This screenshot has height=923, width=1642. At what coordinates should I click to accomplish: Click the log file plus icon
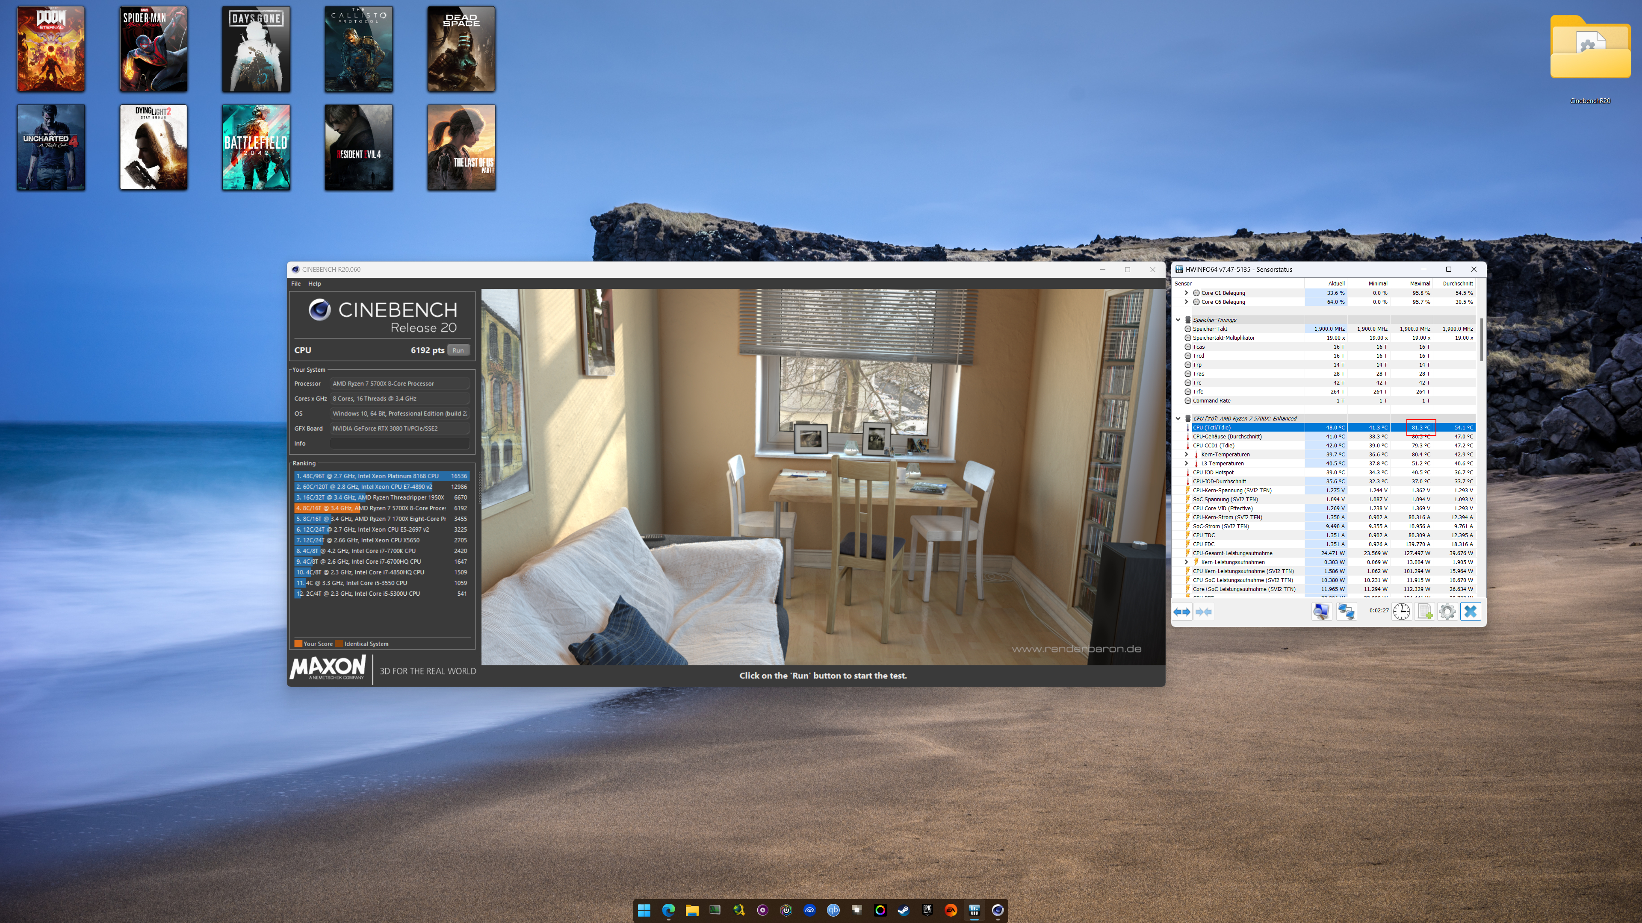pos(1424,611)
